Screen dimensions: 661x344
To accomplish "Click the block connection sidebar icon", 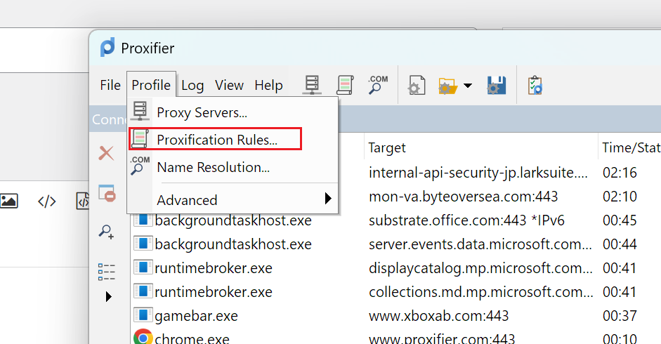I will point(107,193).
